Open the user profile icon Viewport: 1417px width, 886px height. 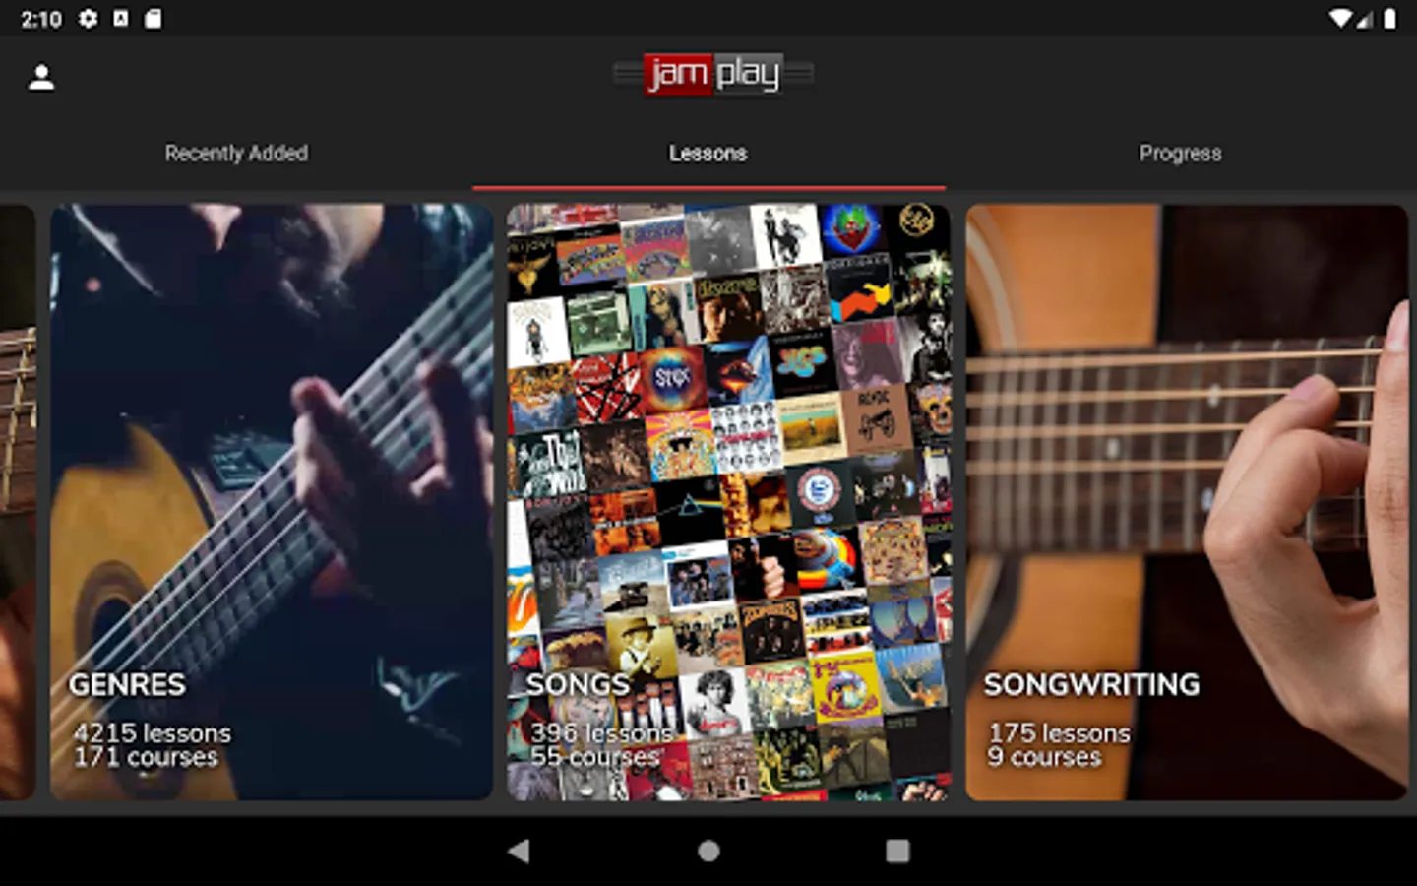pos(41,78)
